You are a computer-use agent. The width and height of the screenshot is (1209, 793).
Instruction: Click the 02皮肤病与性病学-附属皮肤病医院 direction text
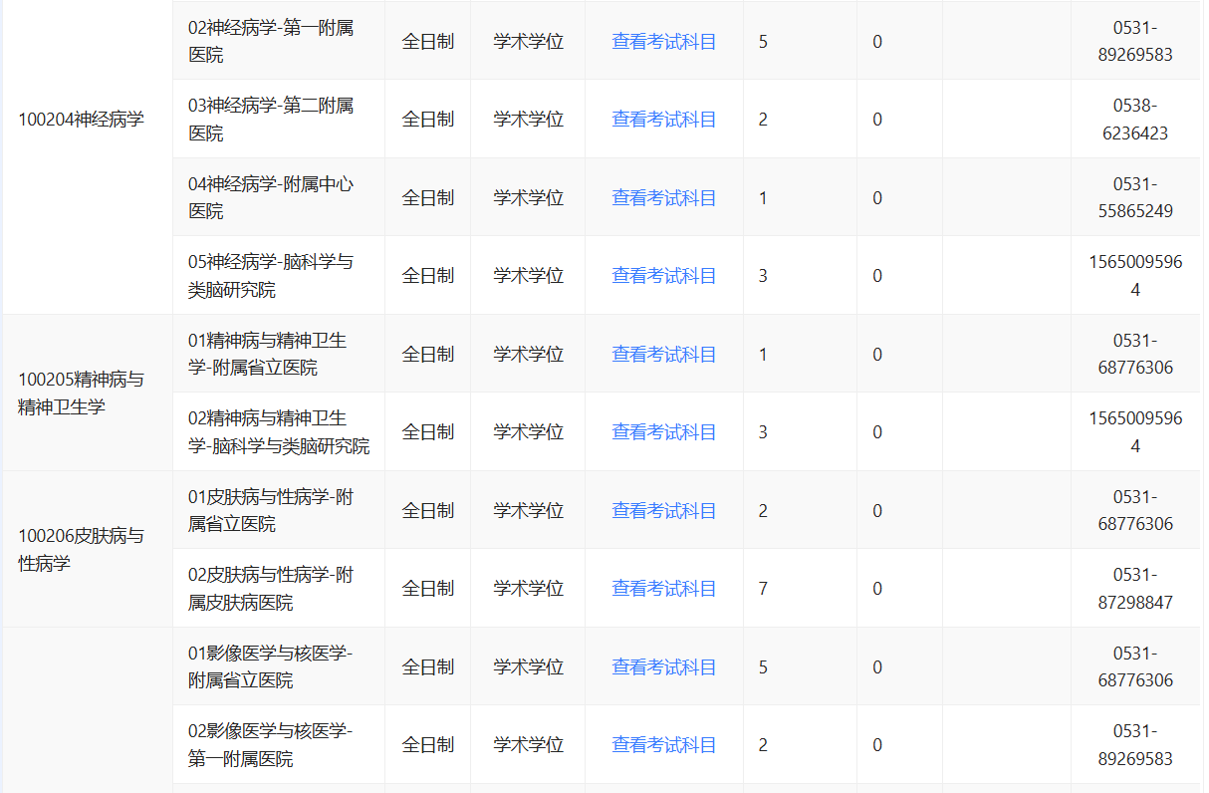click(x=271, y=589)
